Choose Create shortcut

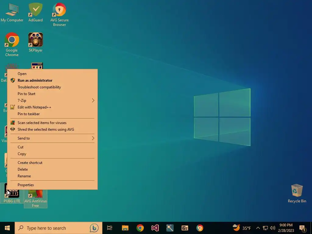coord(52,163)
